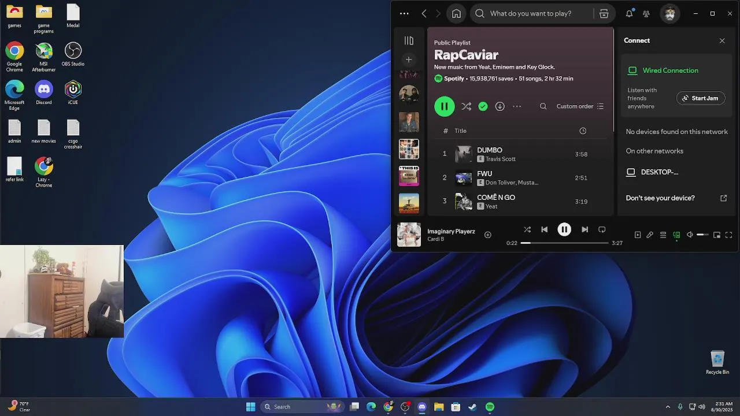The image size is (740, 416).
Task: Open Now Playing view
Action: [x=638, y=235]
